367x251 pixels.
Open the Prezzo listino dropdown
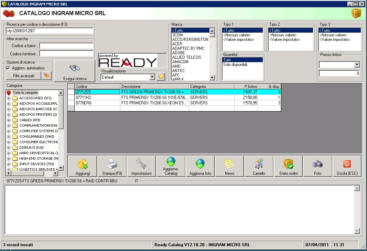[x=357, y=65]
